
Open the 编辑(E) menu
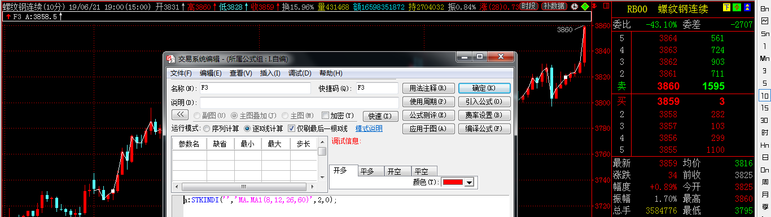coord(211,73)
